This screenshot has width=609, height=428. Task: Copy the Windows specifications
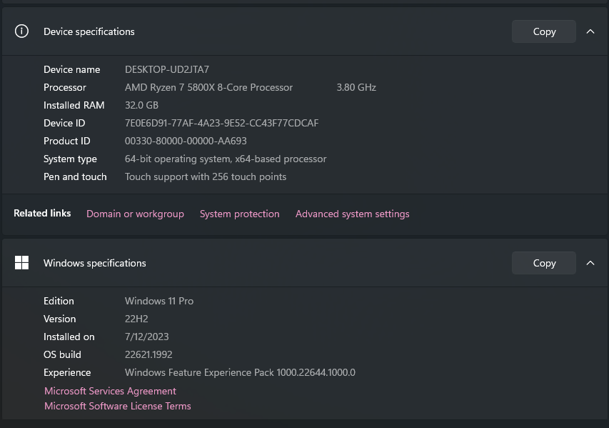point(543,263)
